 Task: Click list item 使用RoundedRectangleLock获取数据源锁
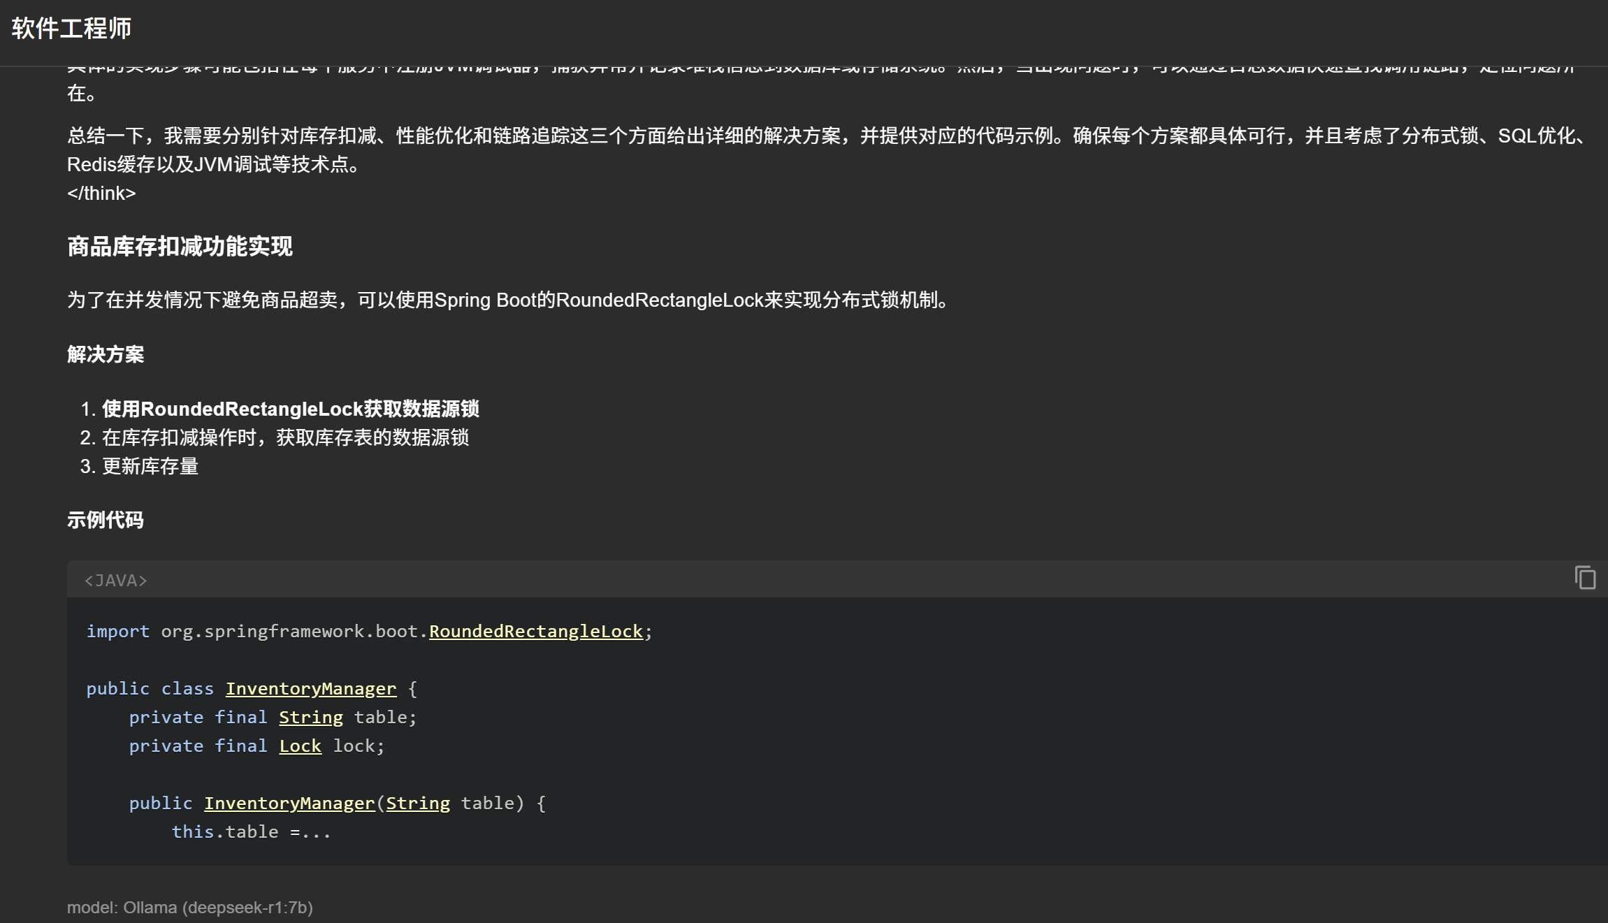tap(290, 409)
